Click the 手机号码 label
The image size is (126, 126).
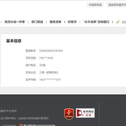[31, 58]
